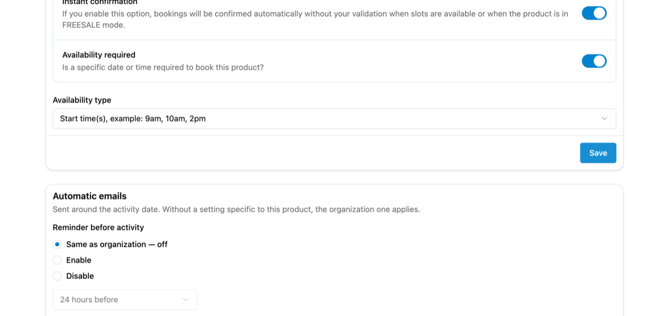
Task: Click the 'Availability required' setting title
Action: [99, 55]
